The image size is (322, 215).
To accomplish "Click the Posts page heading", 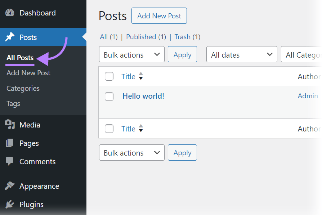I will click(112, 16).
